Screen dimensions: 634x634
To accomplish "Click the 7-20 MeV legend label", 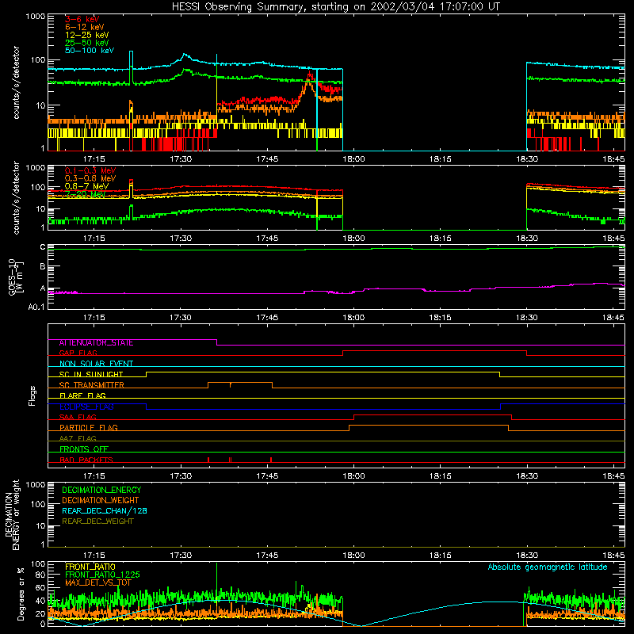I will (86, 194).
